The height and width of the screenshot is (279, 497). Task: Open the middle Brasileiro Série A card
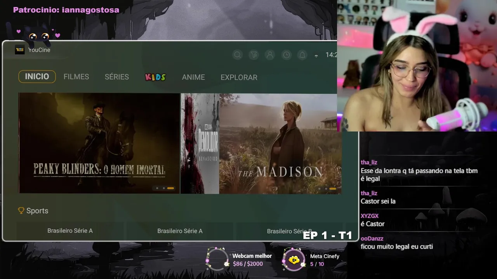click(180, 231)
